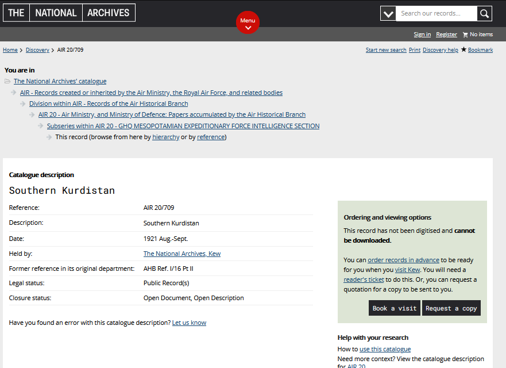The image size is (506, 368).
Task: Browse from here by hierarchy
Action: 165,137
